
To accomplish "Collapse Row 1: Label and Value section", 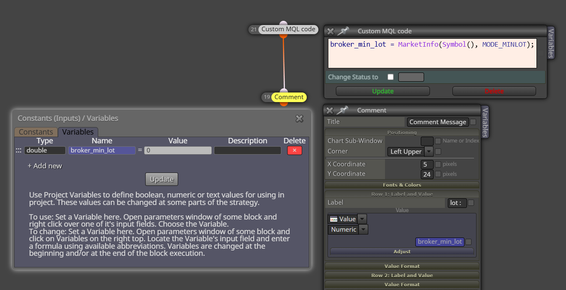I will [x=402, y=194].
